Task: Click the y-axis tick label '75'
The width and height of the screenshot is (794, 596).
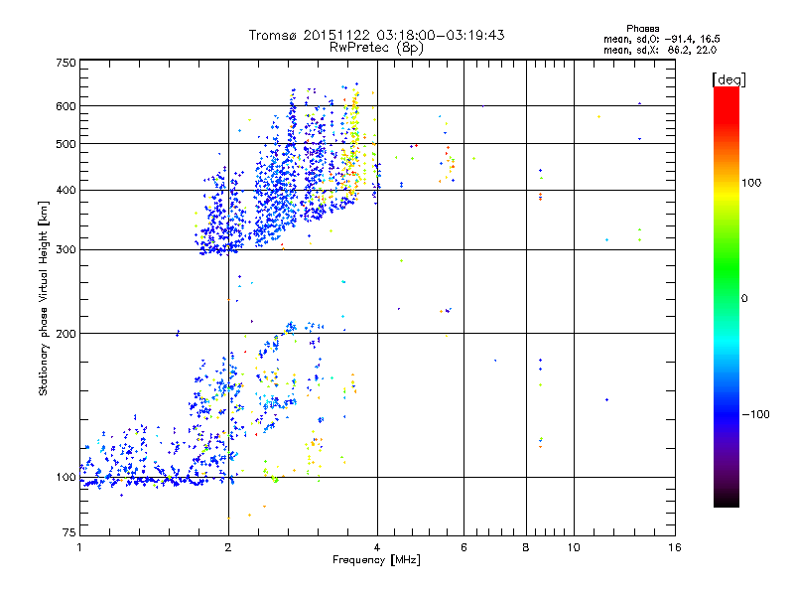Action: (69, 532)
